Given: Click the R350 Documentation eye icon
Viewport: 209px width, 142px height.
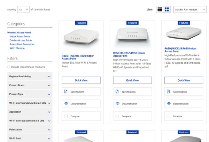Looking at the screenshot, I should point(65,104).
